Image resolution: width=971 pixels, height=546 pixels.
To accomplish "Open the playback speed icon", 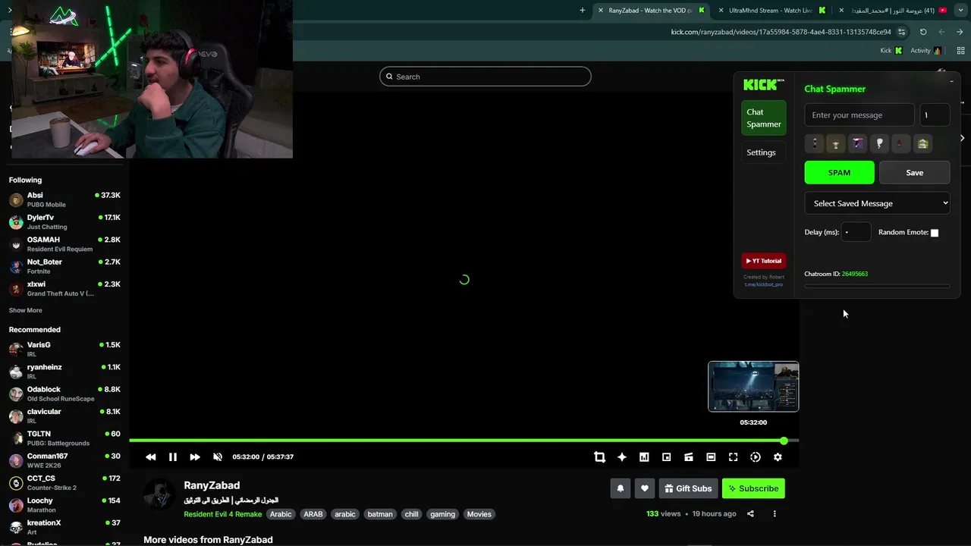I will coord(756,457).
